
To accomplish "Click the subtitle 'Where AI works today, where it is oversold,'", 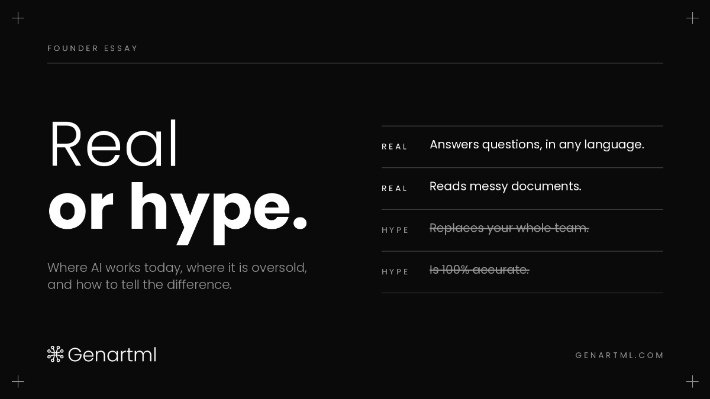I will click(x=177, y=268).
